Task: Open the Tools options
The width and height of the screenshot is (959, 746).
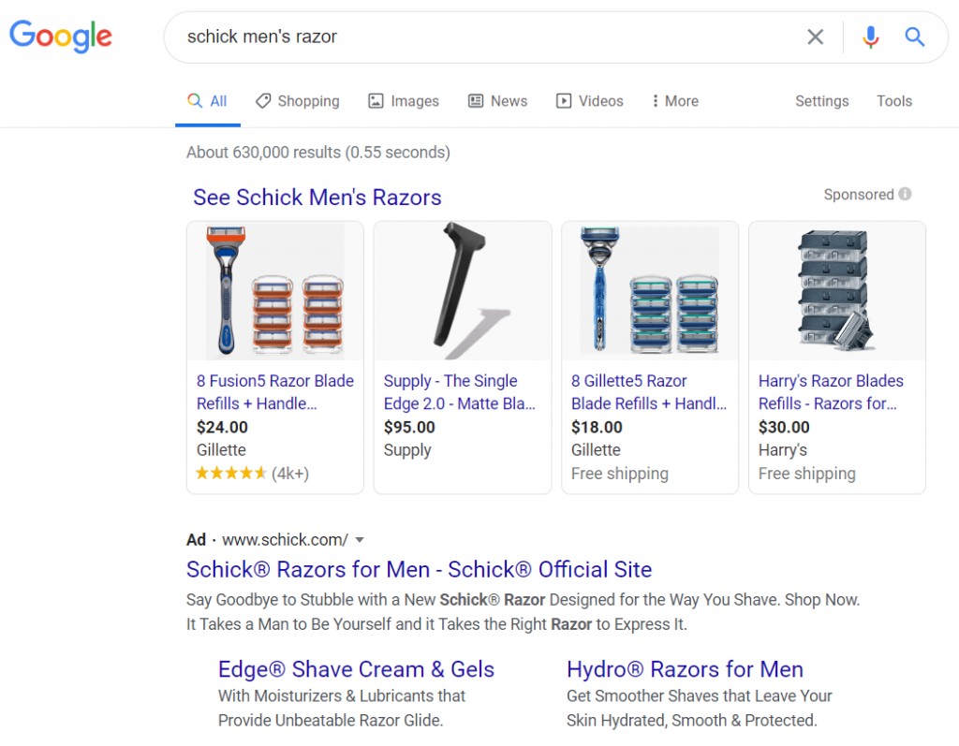Action: 893,101
